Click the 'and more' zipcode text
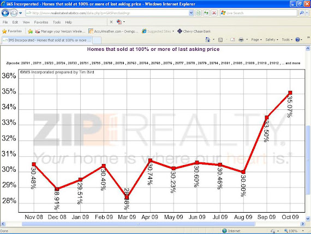 292,63
